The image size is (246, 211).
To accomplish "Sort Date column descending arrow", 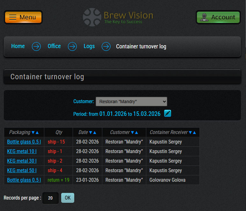I will coord(90,132).
